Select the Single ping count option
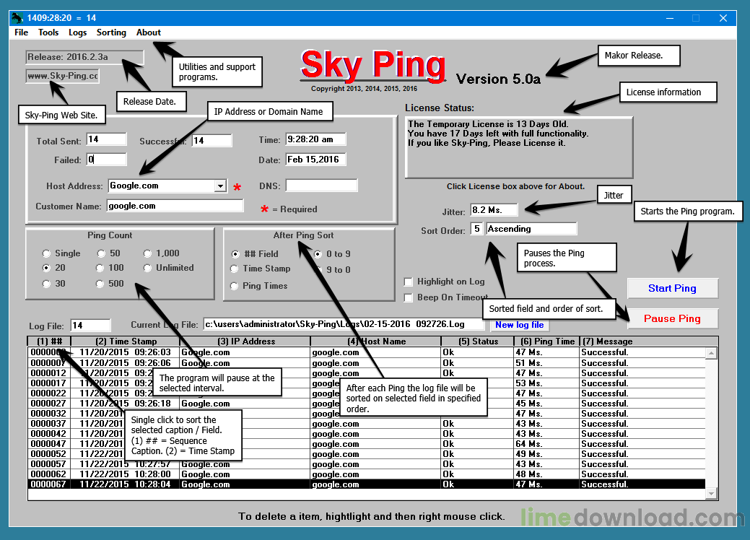The image size is (750, 540). (x=61, y=253)
